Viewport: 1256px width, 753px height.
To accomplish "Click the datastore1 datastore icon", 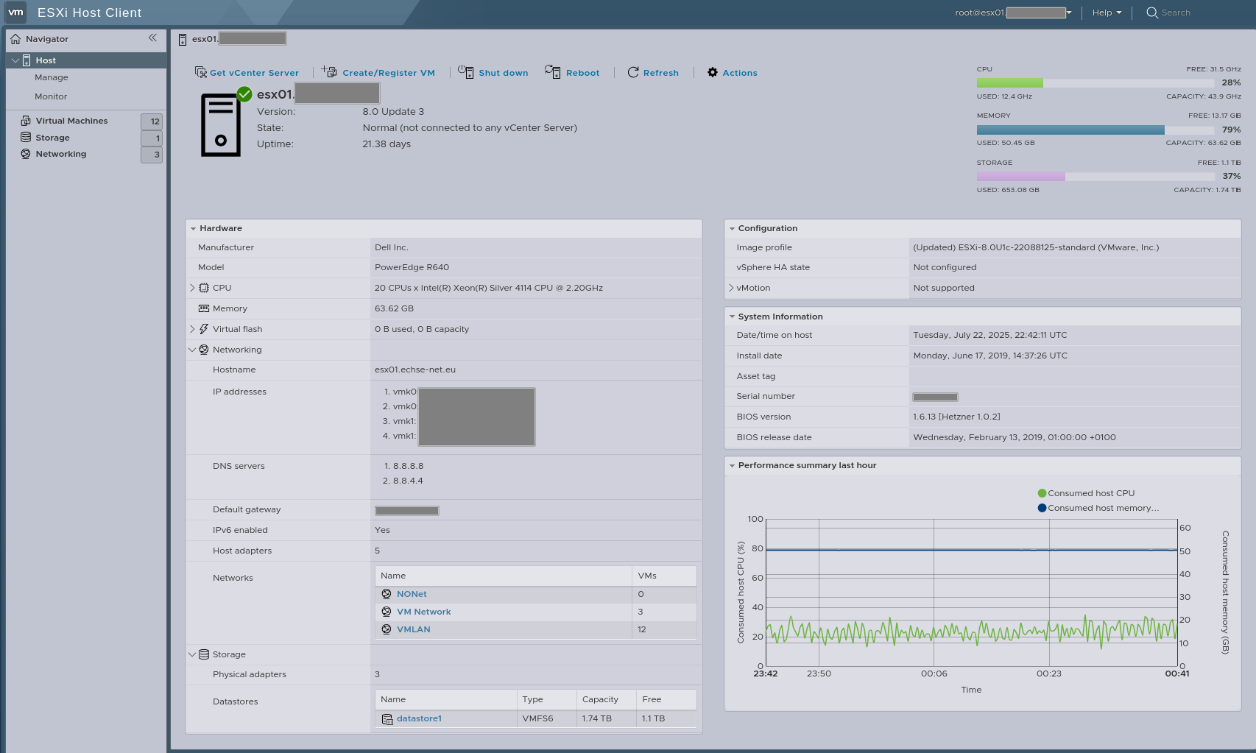I will pyautogui.click(x=387, y=719).
